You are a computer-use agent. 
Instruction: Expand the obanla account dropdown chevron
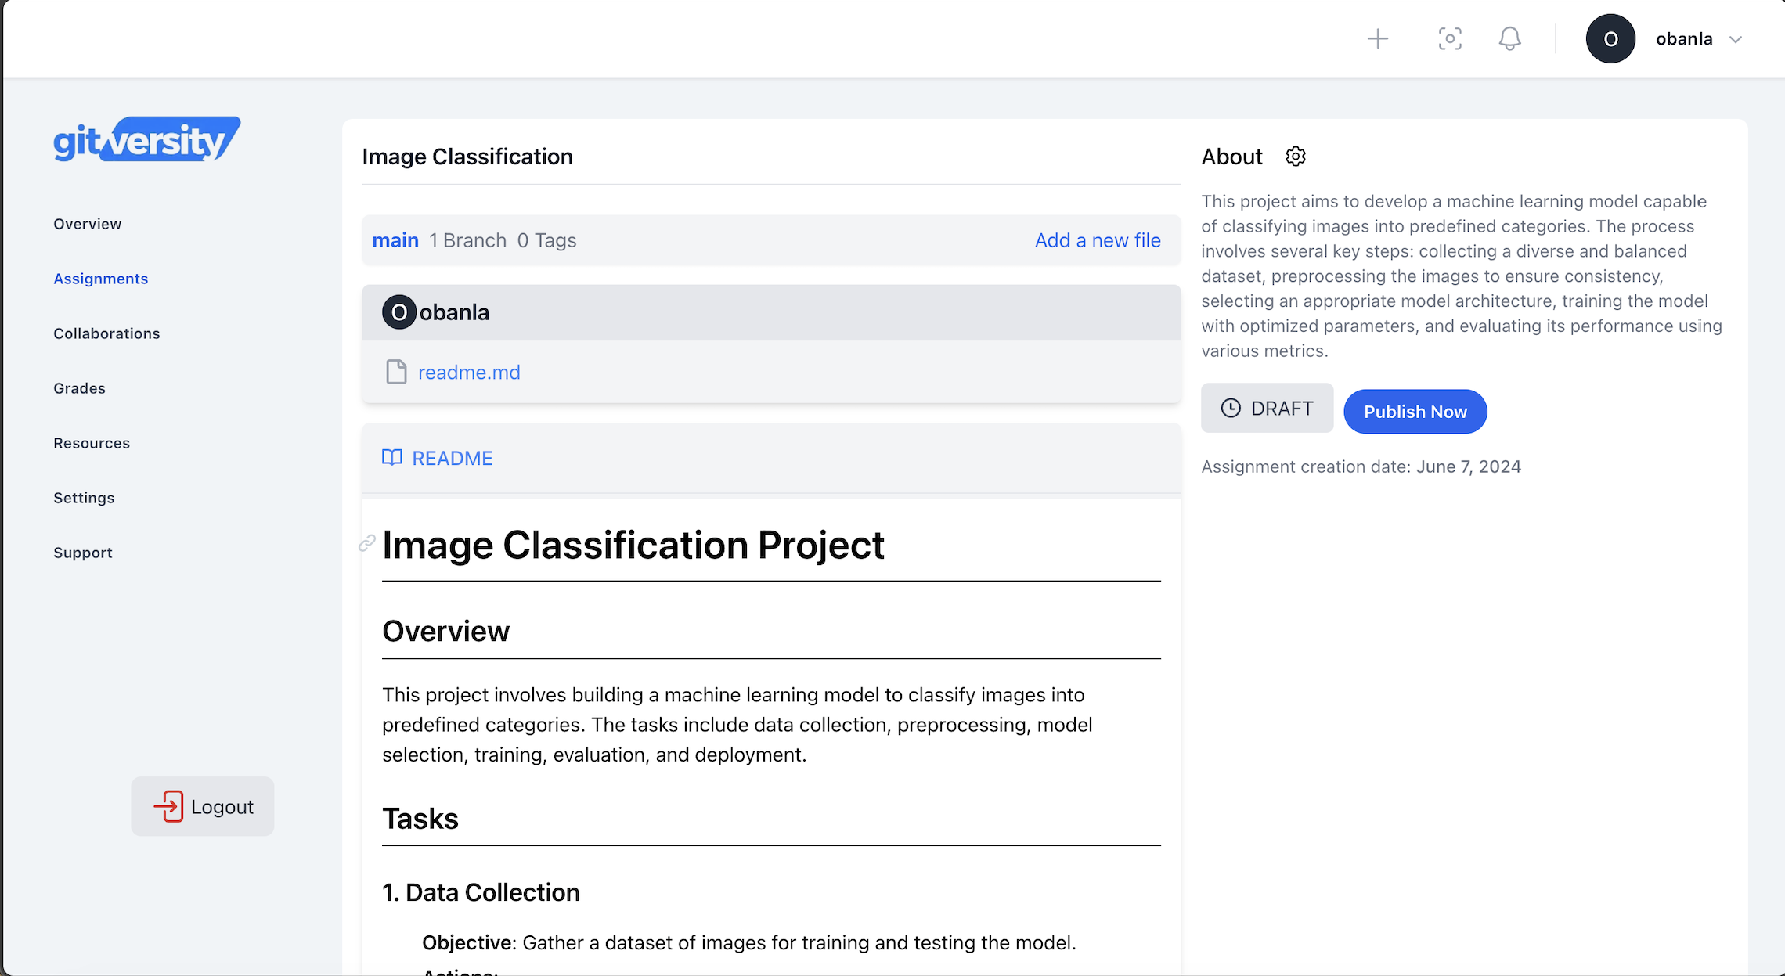[x=1736, y=39]
